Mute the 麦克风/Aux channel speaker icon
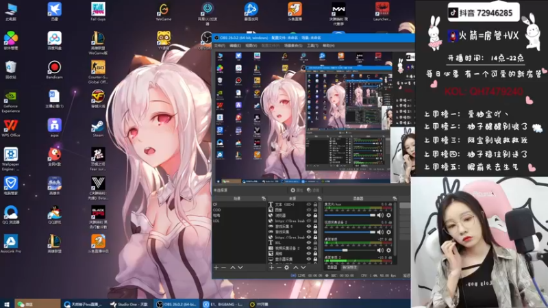 381,216
